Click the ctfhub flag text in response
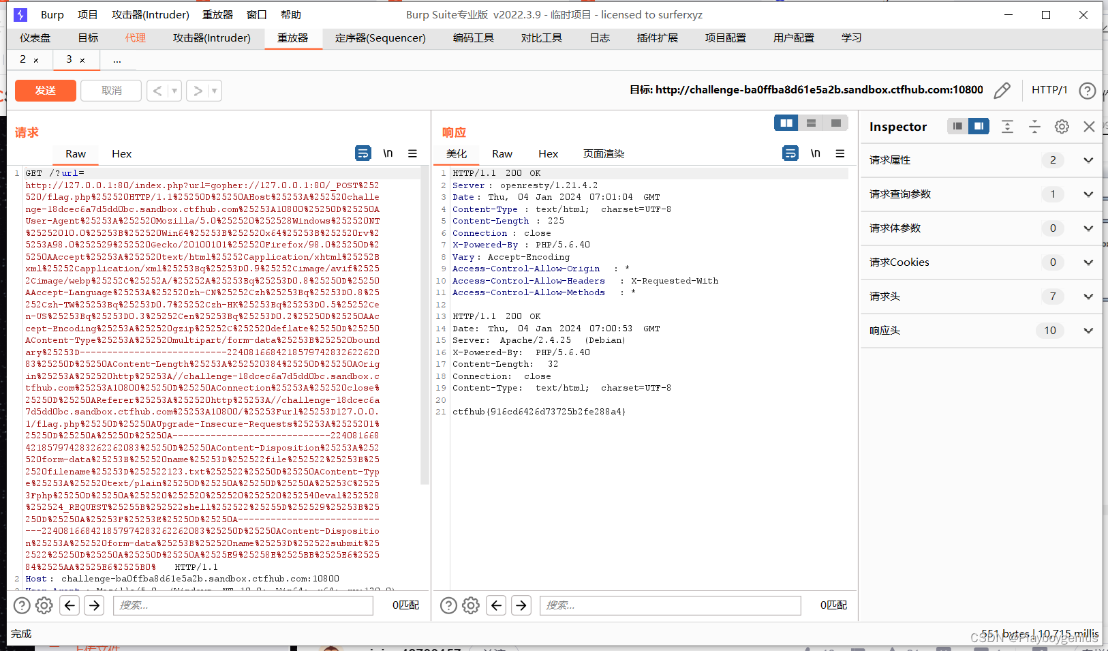Image resolution: width=1108 pixels, height=651 pixels. point(539,412)
